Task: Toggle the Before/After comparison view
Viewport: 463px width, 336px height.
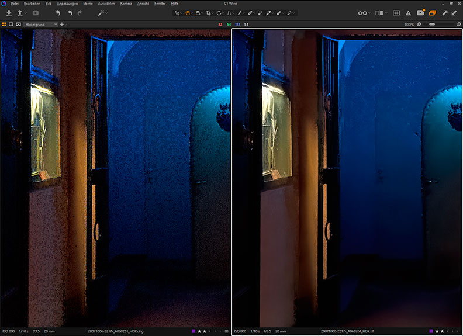Action: [379, 13]
